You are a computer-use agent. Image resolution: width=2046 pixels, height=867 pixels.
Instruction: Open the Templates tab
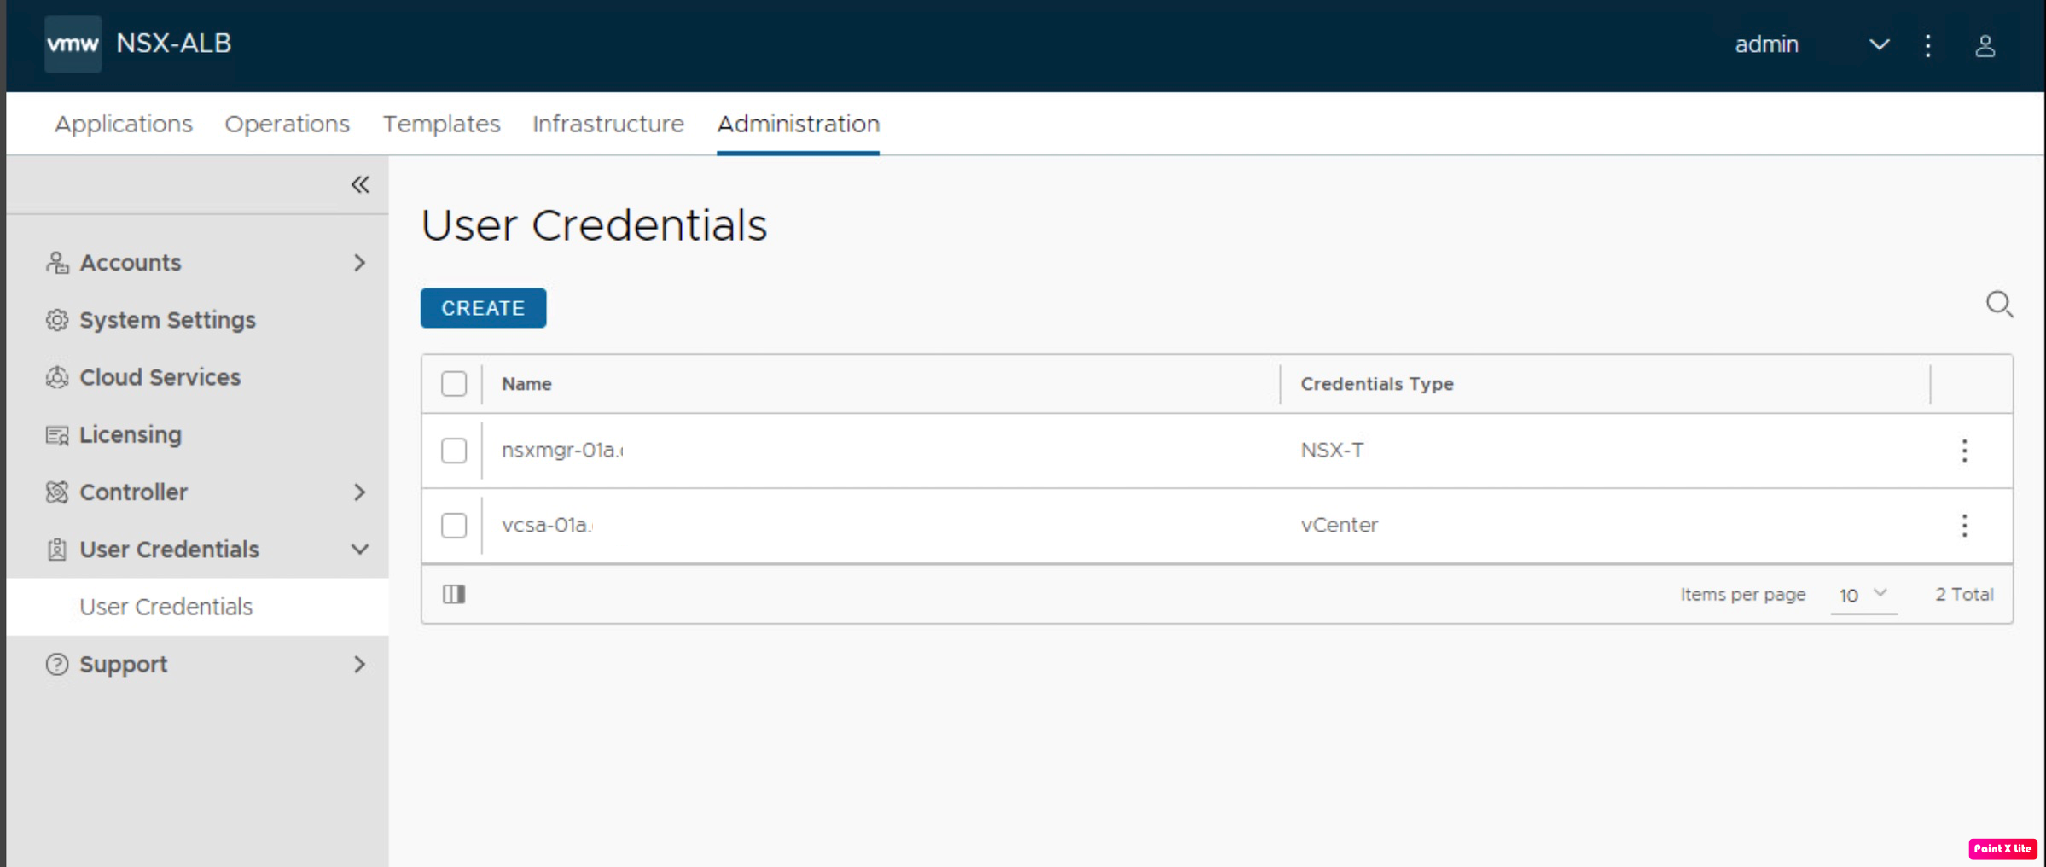tap(441, 124)
